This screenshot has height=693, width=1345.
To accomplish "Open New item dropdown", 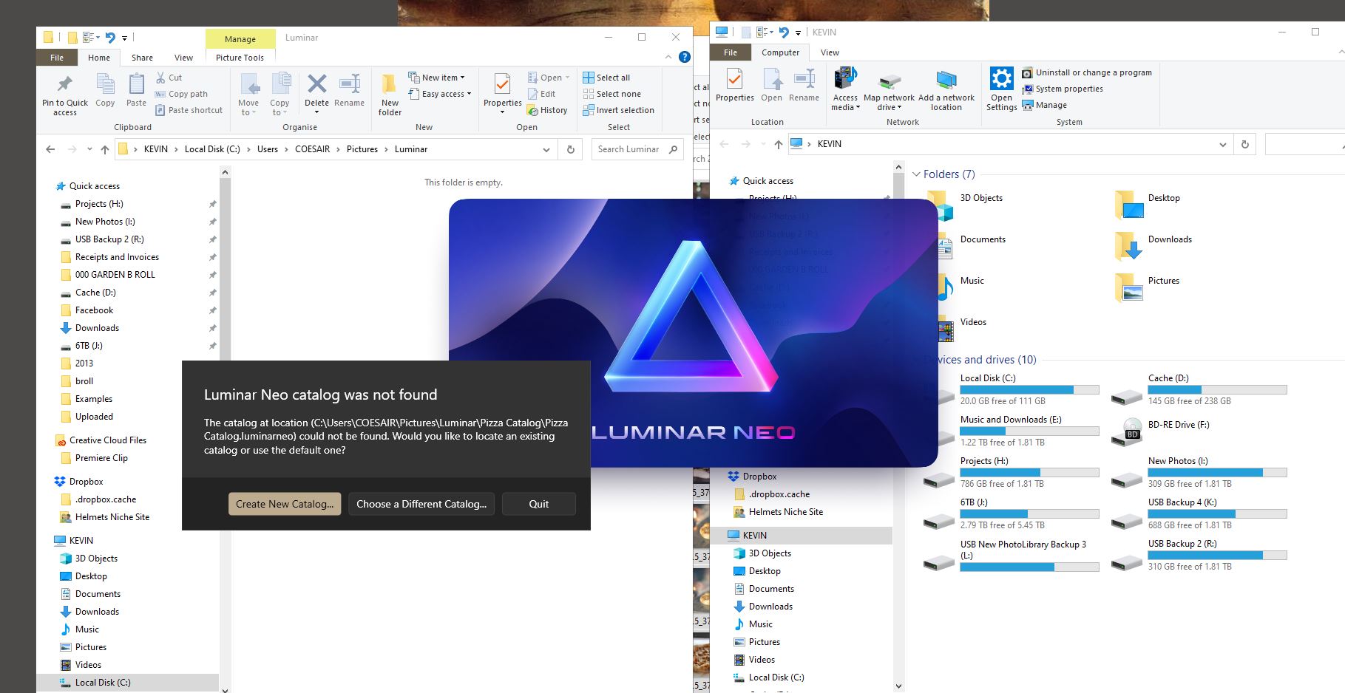I will tap(436, 78).
